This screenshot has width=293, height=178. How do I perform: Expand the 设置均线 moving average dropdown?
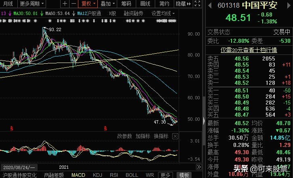163,13
